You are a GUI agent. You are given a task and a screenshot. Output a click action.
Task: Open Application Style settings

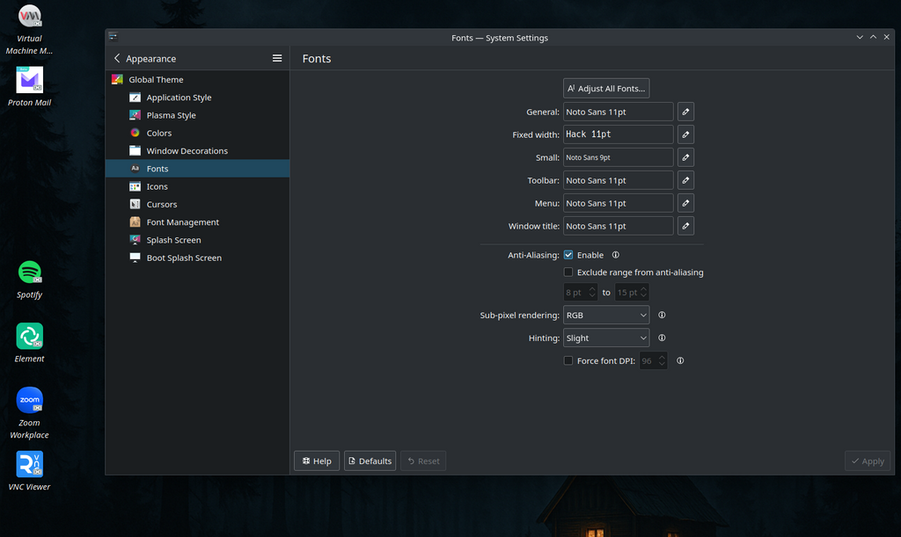198,97
